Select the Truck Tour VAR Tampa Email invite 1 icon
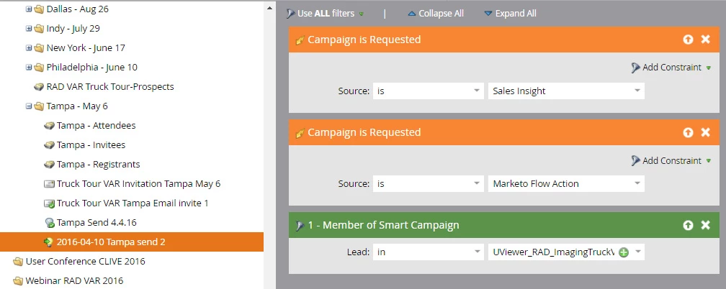This screenshot has height=289, width=726. (49, 203)
